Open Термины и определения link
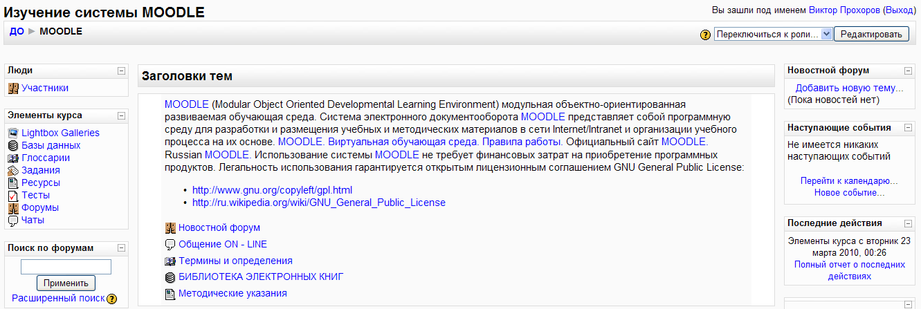Screen dimensions: 921x309 click(x=235, y=261)
